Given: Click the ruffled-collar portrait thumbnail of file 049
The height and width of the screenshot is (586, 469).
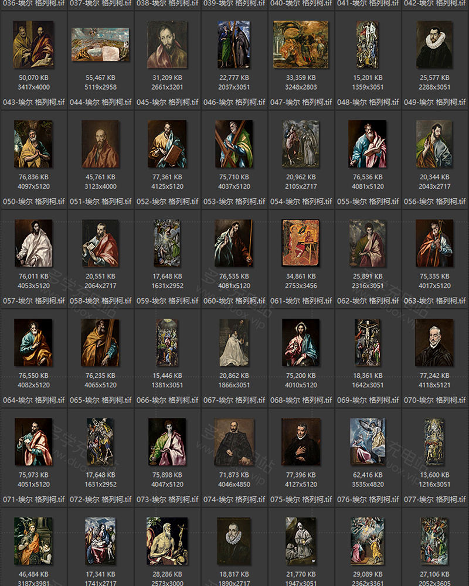Looking at the screenshot, I should [x=434, y=45].
